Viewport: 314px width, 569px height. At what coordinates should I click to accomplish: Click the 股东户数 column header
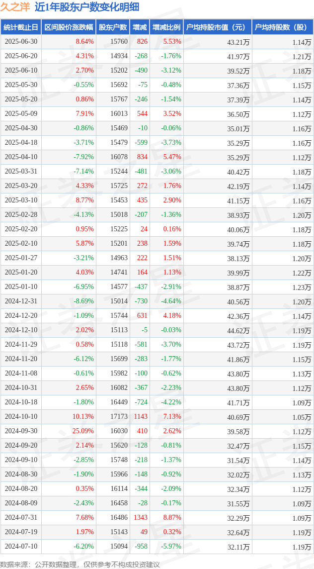coord(113,27)
